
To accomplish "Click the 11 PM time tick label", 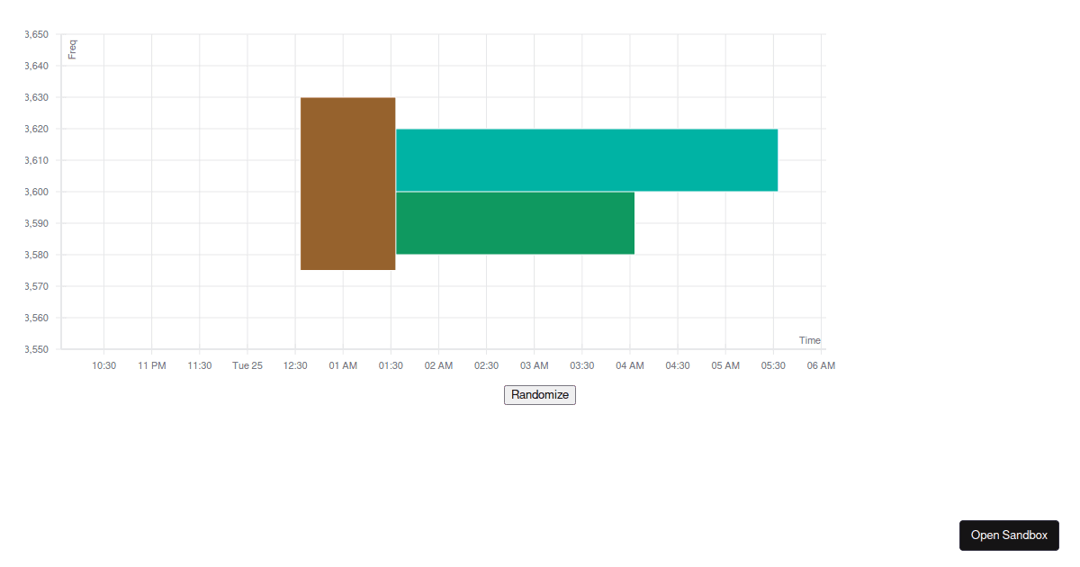I will click(x=151, y=365).
